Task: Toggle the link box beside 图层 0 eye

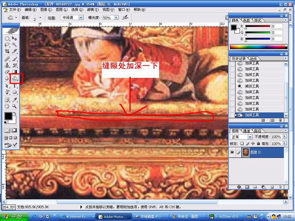Action: point(238,152)
